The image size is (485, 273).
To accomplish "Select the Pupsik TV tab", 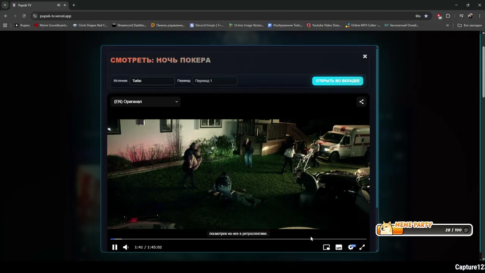I will coord(39,5).
